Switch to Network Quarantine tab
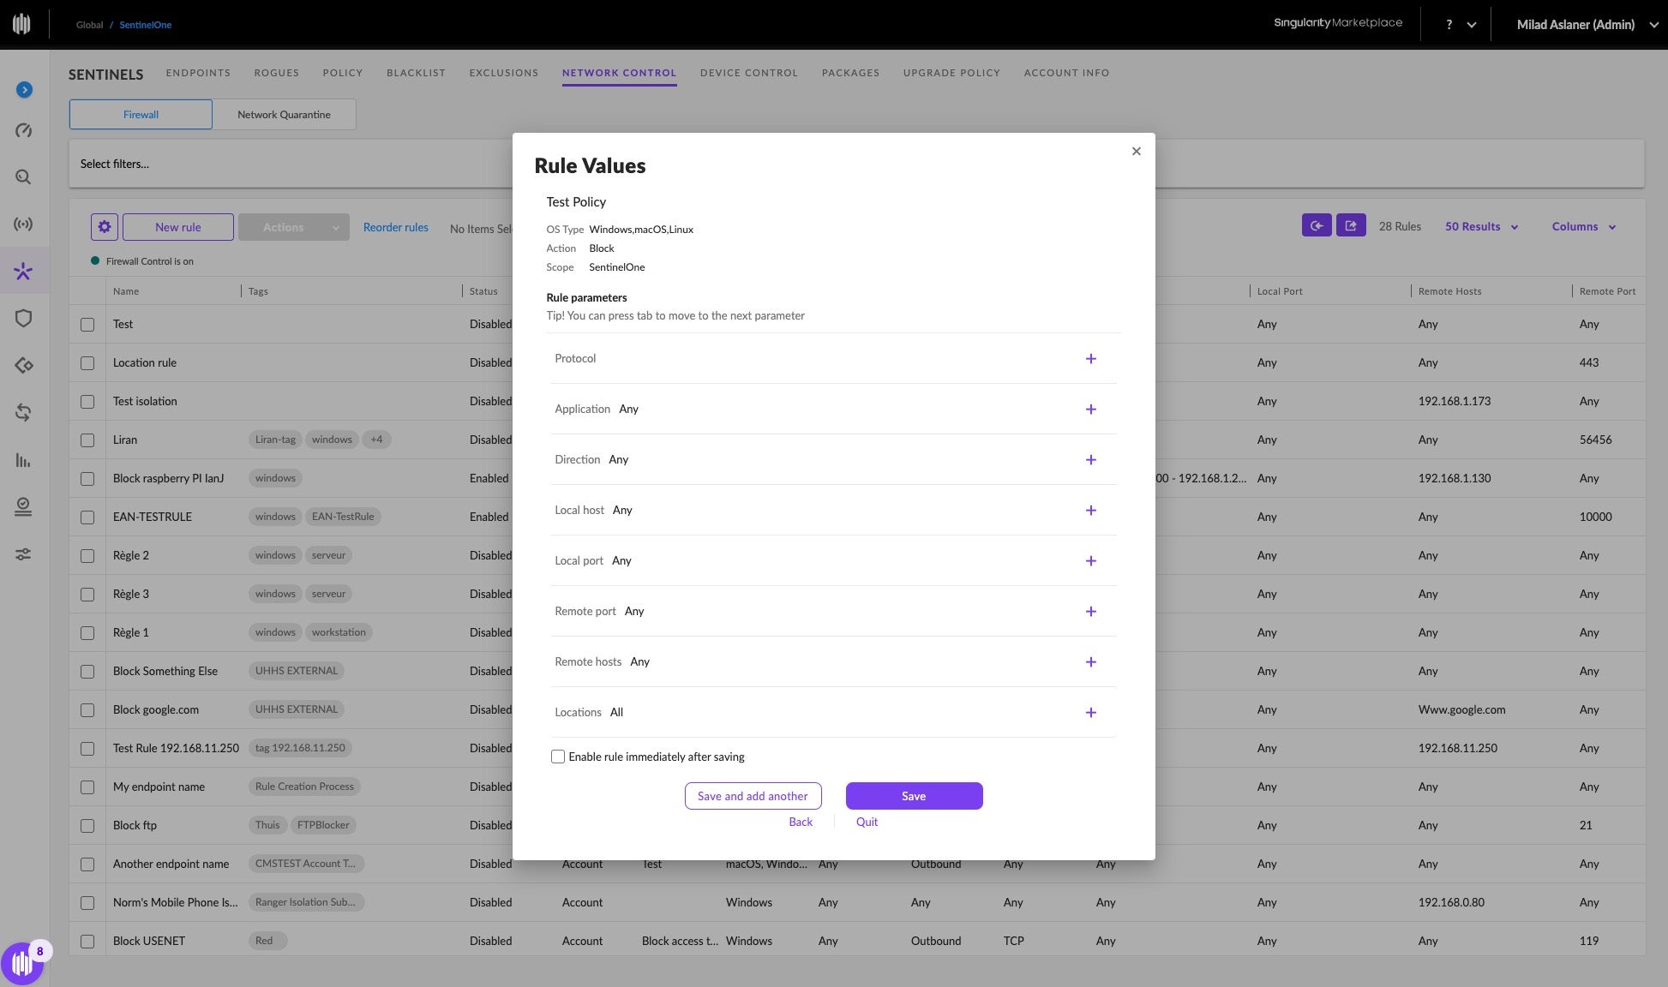This screenshot has height=987, width=1668. (284, 115)
